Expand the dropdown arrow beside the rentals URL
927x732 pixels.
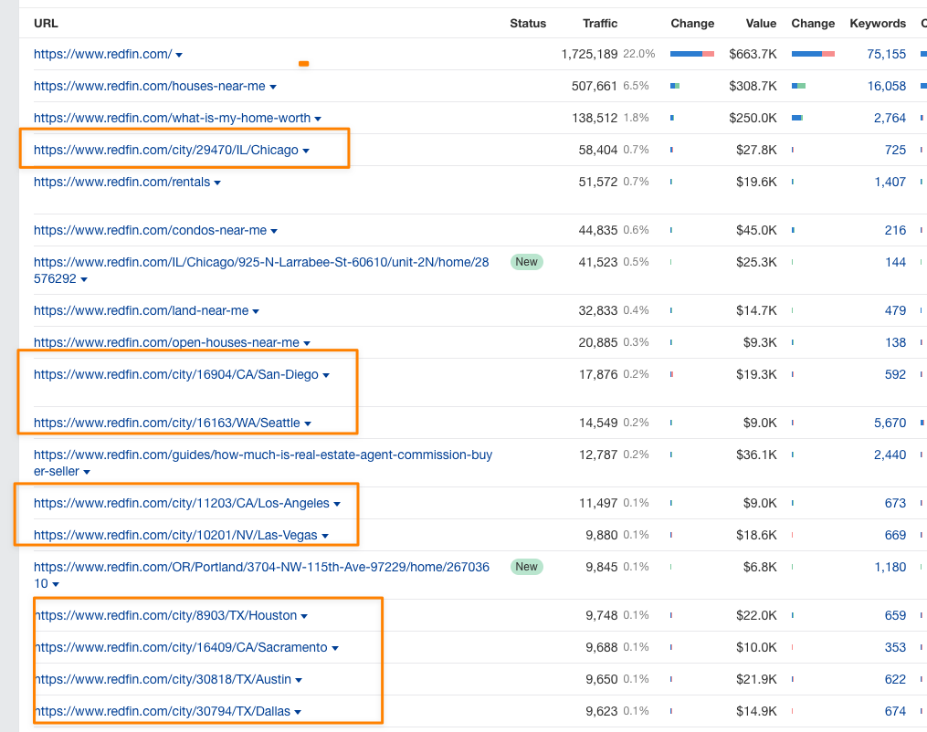(217, 183)
